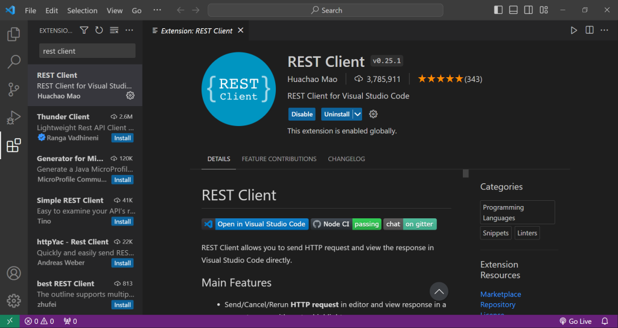Toggle the primary side bar layout icon
Image resolution: width=618 pixels, height=328 pixels.
(x=498, y=10)
